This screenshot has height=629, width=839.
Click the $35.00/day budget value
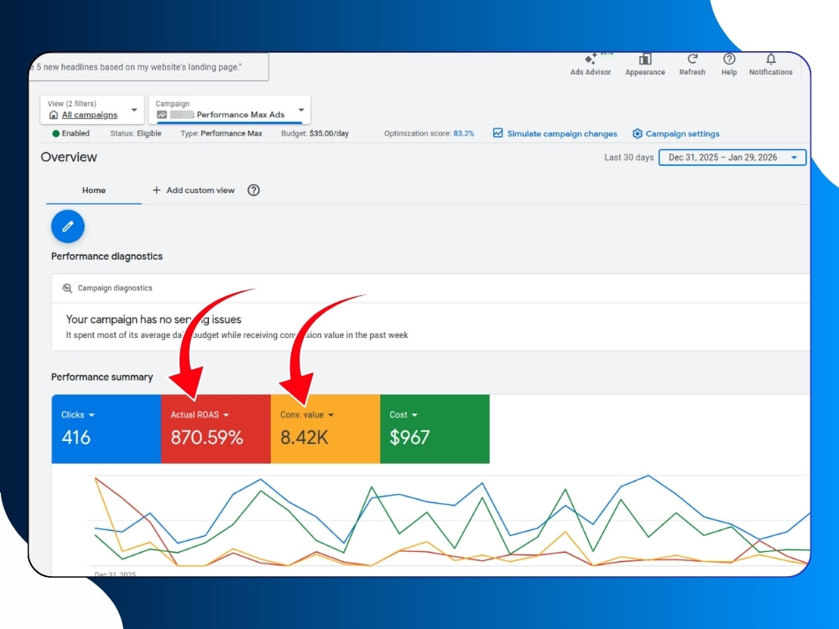point(329,133)
